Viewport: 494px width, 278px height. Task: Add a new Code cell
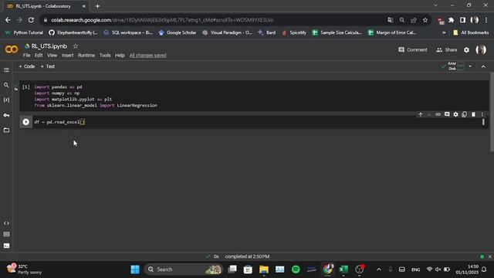(x=27, y=66)
